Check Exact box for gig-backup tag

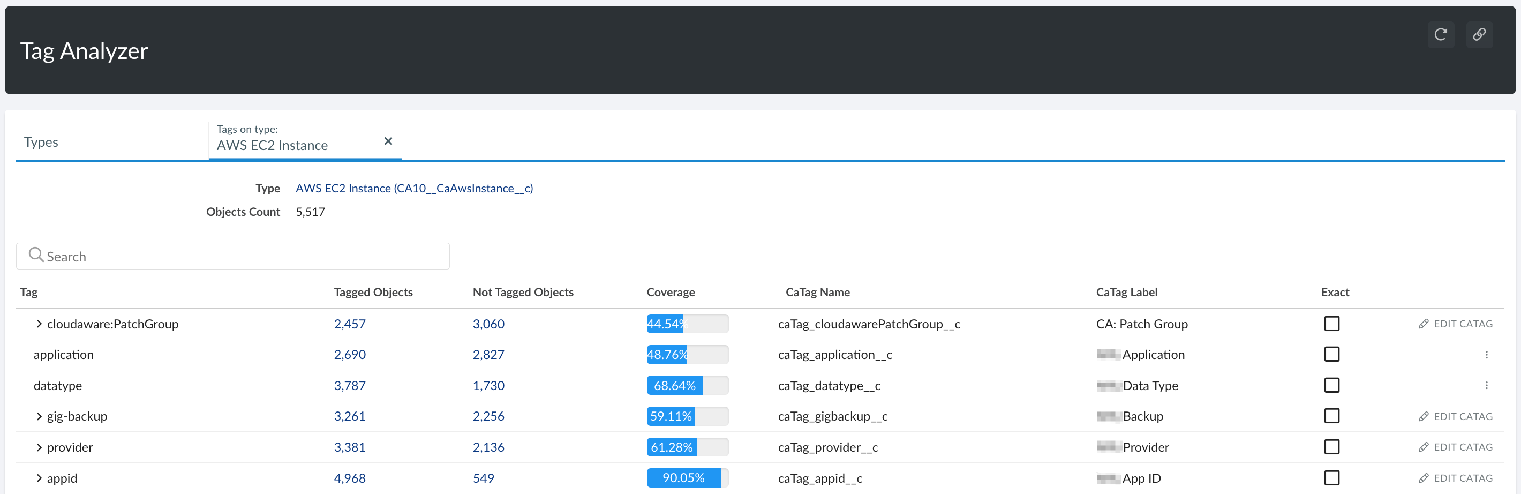click(1331, 416)
